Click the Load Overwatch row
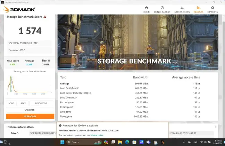The width and height of the screenshot is (225, 146). coord(130,98)
